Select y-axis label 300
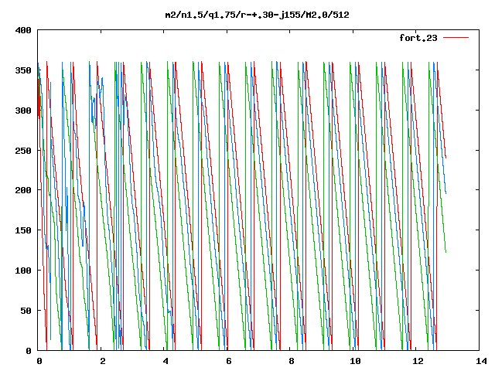The width and height of the screenshot is (495, 371). 23,111
